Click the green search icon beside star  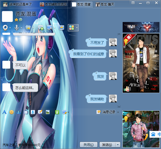(x=21, y=20)
